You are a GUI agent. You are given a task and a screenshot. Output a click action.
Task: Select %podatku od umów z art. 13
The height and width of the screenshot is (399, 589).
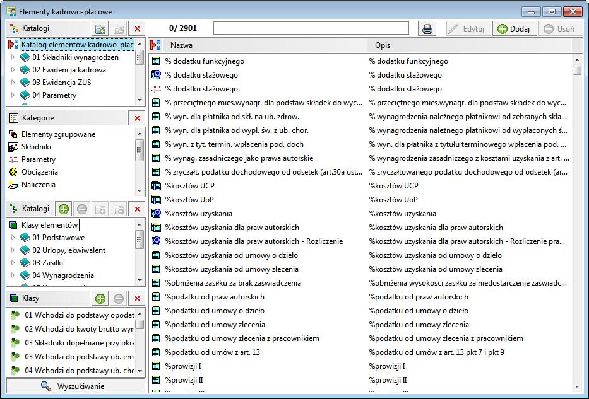[213, 352]
